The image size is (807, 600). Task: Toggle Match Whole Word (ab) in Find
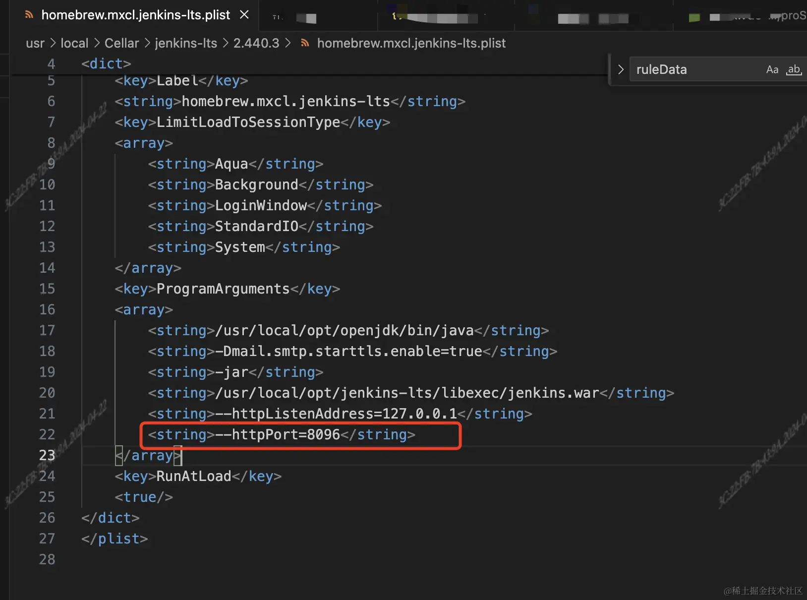pos(794,69)
